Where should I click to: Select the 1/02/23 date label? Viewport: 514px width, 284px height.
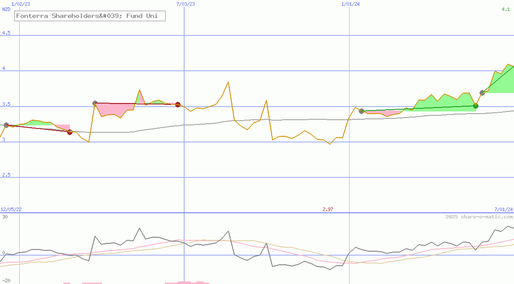pos(21,4)
